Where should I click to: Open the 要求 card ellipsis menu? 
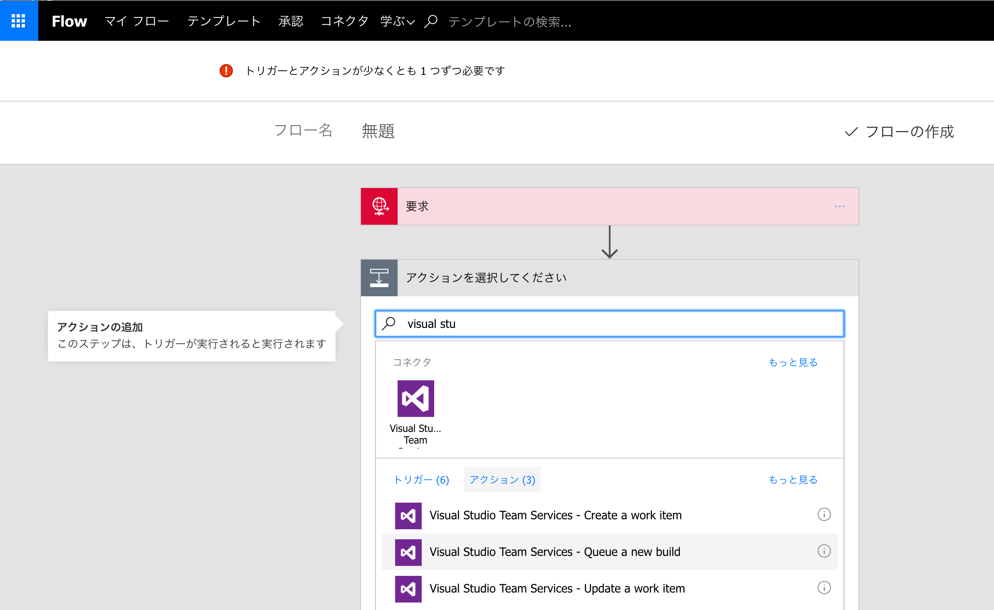pos(840,206)
